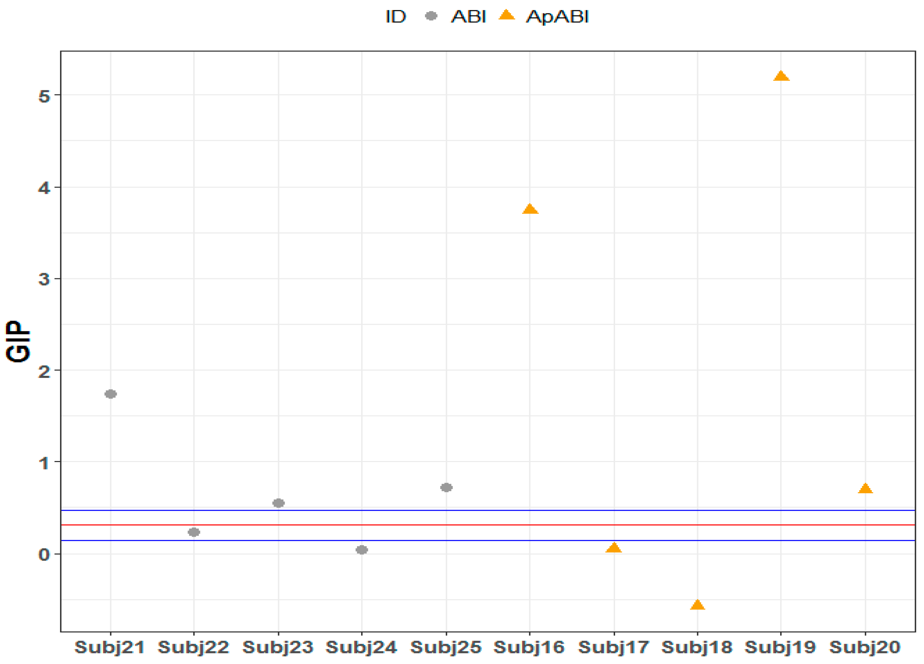This screenshot has width=924, height=664.
Task: Click the upper blue horizontal line
Action: pos(489,510)
